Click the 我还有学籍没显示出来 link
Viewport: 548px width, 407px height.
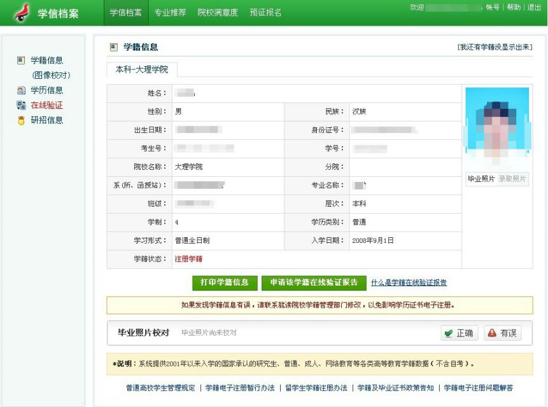pos(495,47)
